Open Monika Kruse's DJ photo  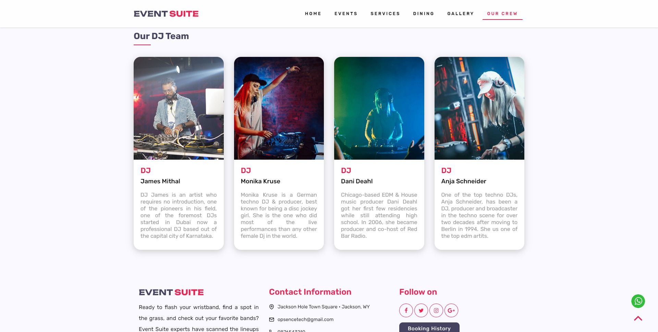pyautogui.click(x=279, y=108)
